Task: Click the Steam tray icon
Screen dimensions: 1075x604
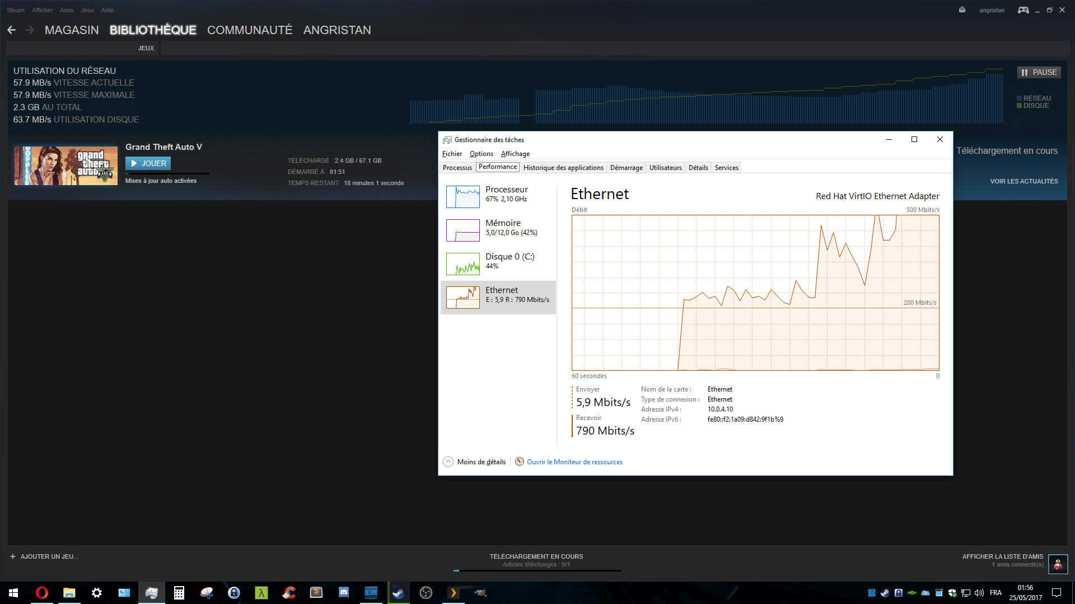Action: [885, 593]
